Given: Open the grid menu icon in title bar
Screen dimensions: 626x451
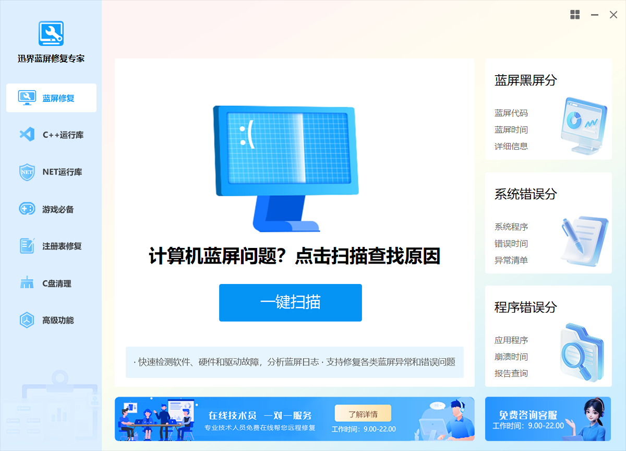Looking at the screenshot, I should pyautogui.click(x=575, y=15).
